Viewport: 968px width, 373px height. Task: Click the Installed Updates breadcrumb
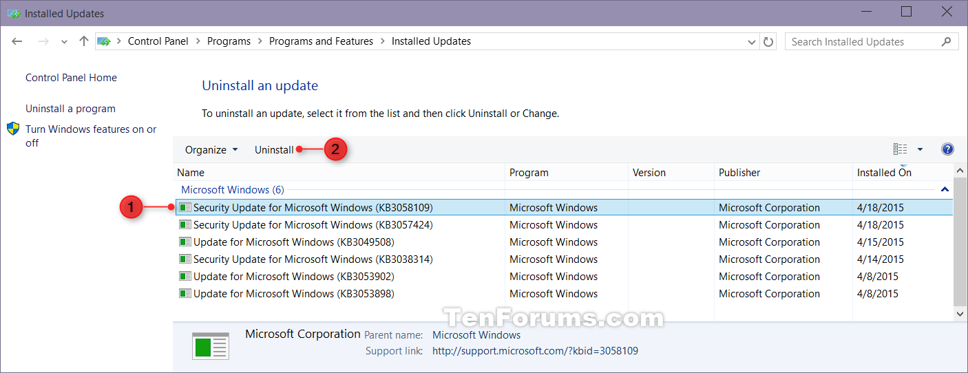[431, 41]
